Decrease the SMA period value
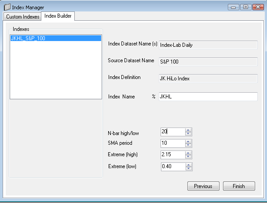The width and height of the screenshot is (267, 203). tap(188, 145)
